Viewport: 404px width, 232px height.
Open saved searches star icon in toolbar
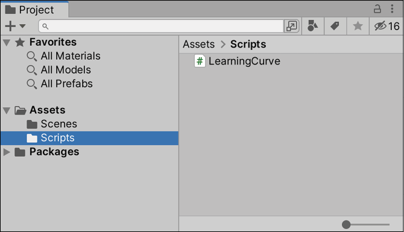[x=358, y=26]
